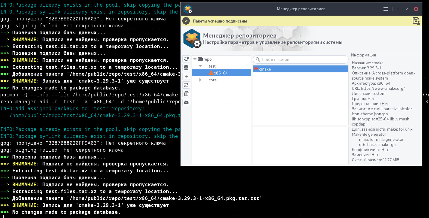Close the repository manager window
Screen dimensions: 429x218
pos(416,9)
